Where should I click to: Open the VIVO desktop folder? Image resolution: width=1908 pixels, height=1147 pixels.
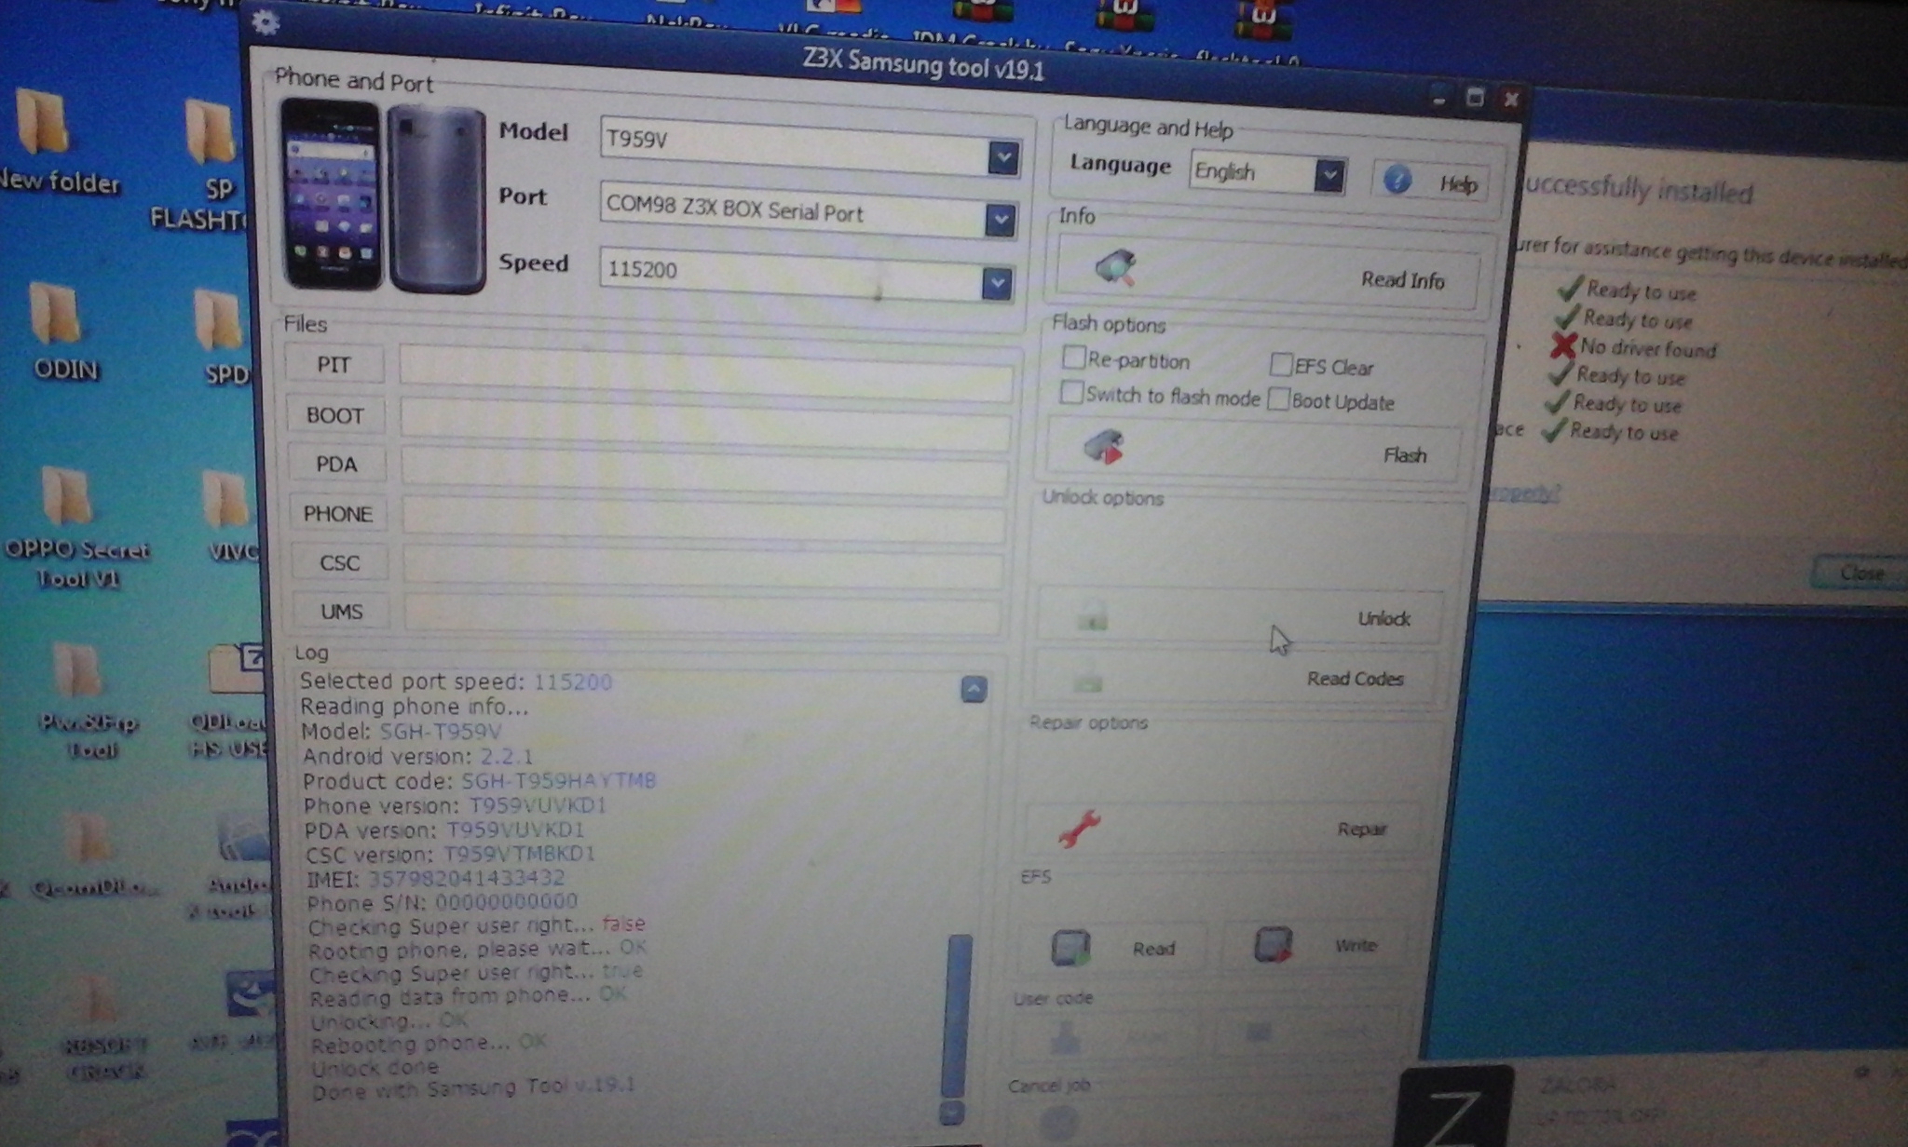pyautogui.click(x=229, y=517)
